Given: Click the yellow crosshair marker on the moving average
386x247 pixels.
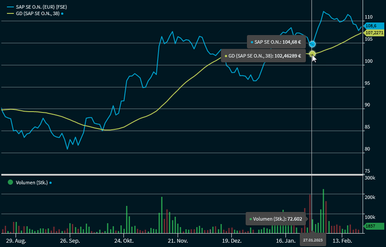Looking at the screenshot, I should tap(312, 54).
